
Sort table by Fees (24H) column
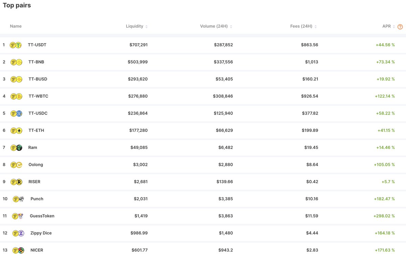coord(303,26)
